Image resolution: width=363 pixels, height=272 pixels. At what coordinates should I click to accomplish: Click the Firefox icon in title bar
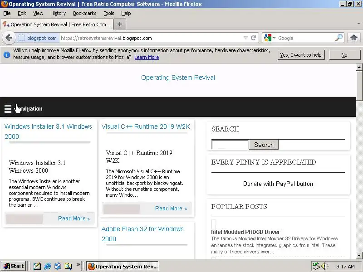4,4
